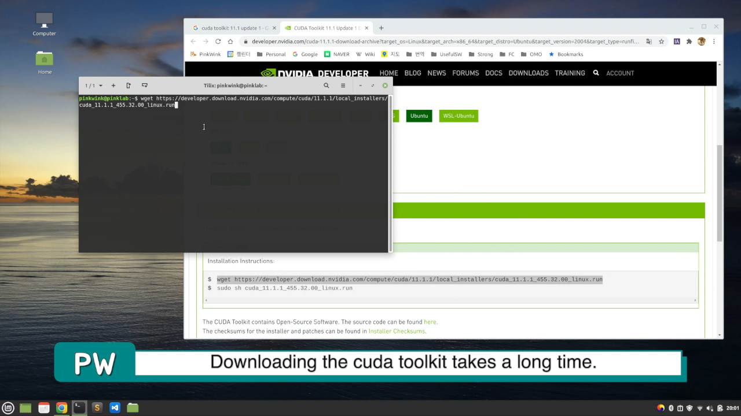
Task: Open Tilix session switcher 1/1 dropdown
Action: [x=93, y=86]
